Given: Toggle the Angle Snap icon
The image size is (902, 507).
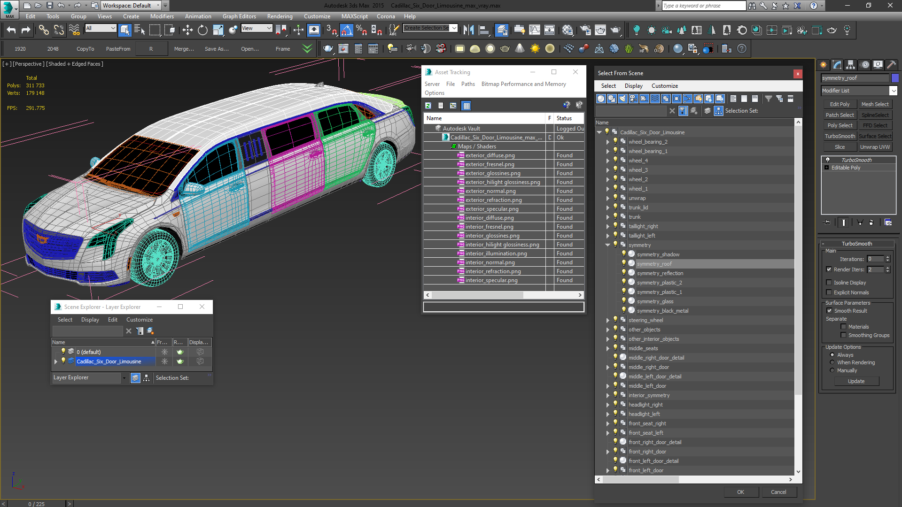Looking at the screenshot, I should point(346,30).
